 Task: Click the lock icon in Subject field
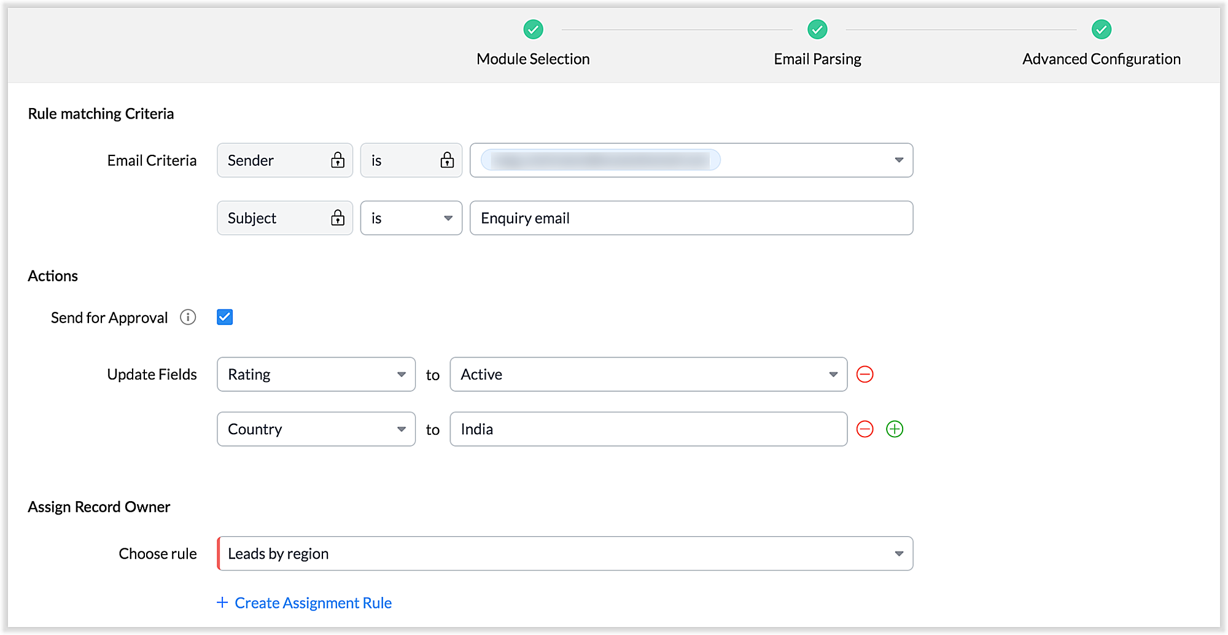[x=338, y=218]
